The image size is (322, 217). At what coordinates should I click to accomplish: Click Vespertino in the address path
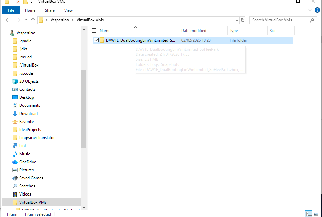[60, 20]
